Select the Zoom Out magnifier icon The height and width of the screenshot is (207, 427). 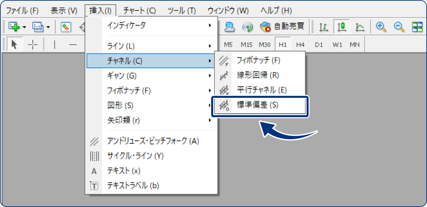[x=399, y=27]
